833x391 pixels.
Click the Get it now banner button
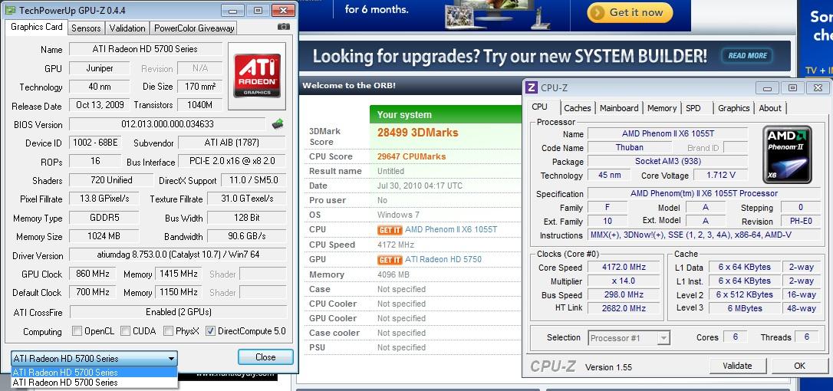630,13
